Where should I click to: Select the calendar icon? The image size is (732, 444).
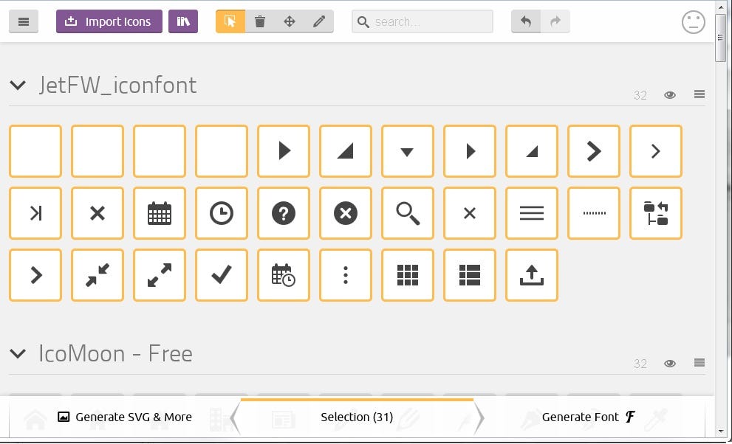(160, 213)
